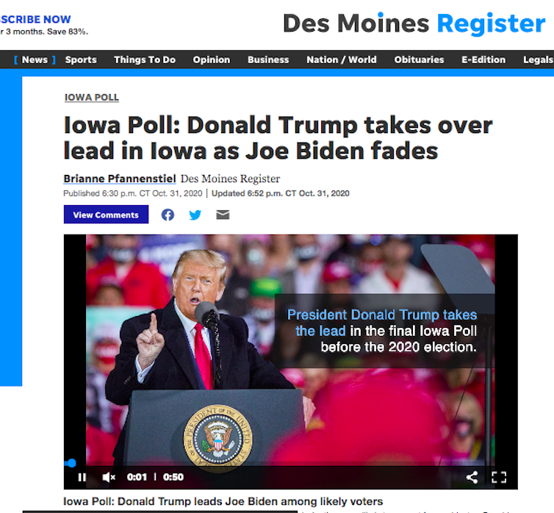The height and width of the screenshot is (513, 554).
Task: Share article via Twitter bird icon
Action: coord(195,215)
